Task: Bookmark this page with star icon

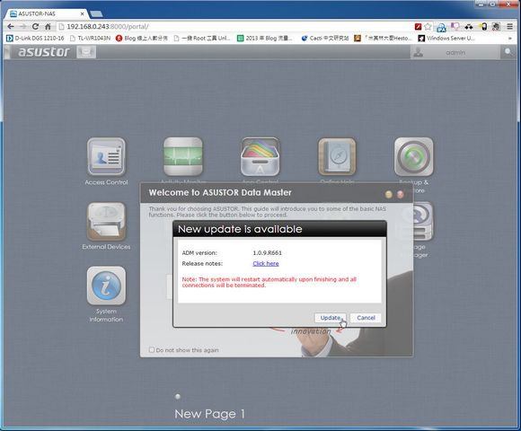Action: (428, 27)
